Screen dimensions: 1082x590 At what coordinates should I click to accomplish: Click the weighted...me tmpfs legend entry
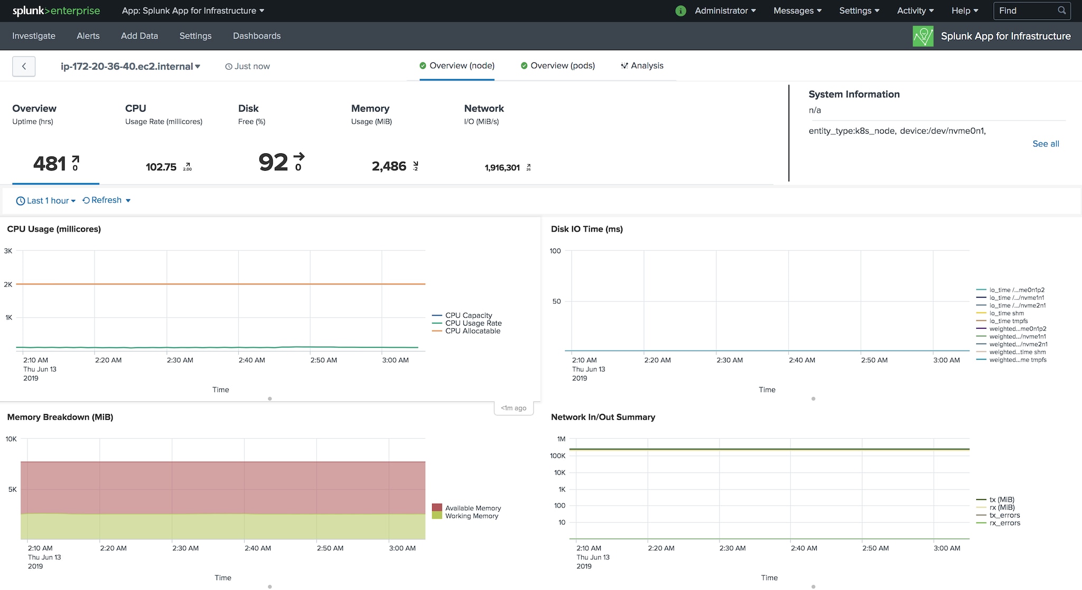point(1011,360)
